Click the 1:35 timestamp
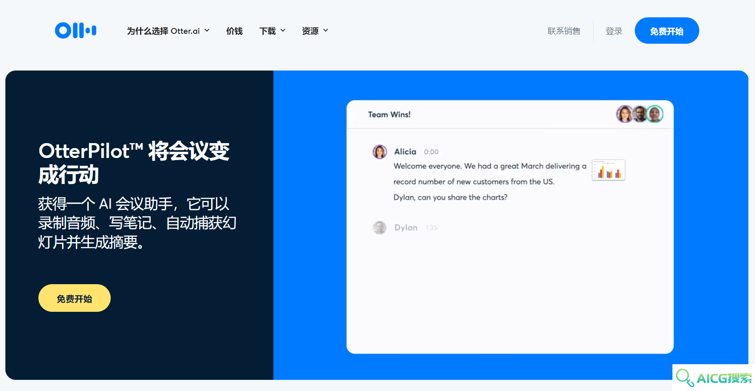 pos(431,228)
